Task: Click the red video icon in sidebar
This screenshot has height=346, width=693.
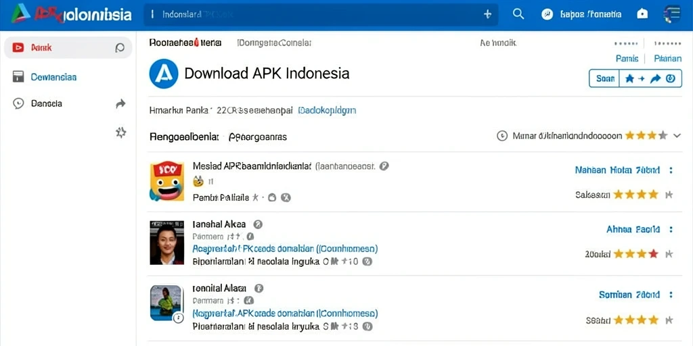Action: tap(18, 48)
